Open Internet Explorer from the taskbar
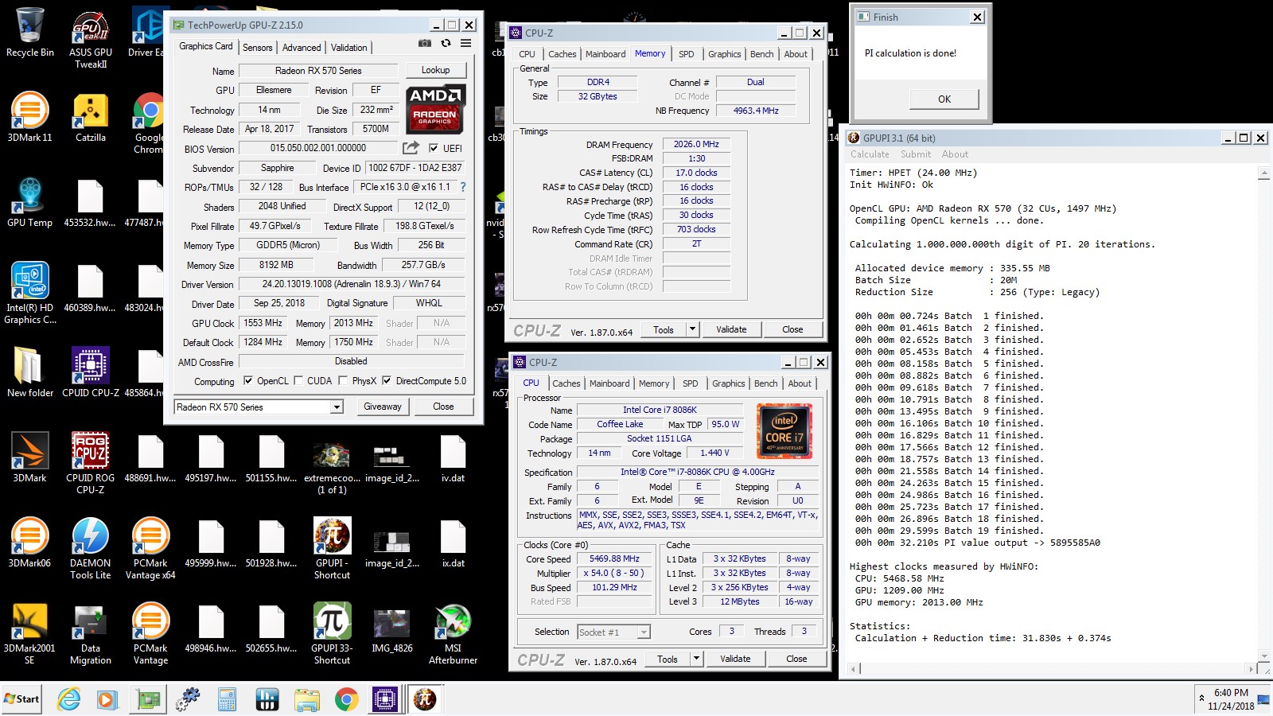The height and width of the screenshot is (716, 1273). pyautogui.click(x=69, y=699)
